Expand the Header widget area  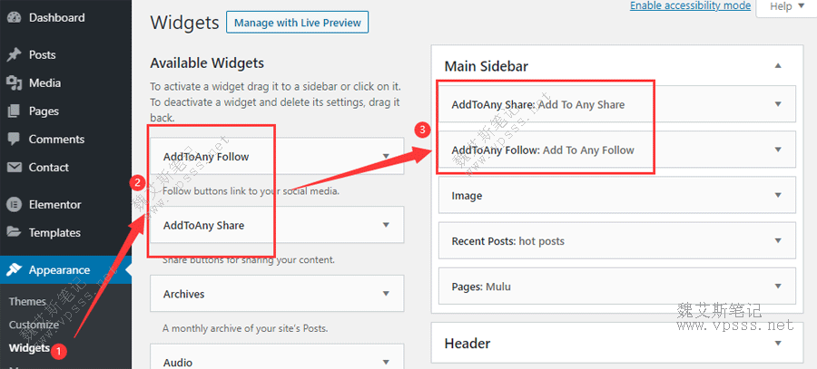coord(778,344)
